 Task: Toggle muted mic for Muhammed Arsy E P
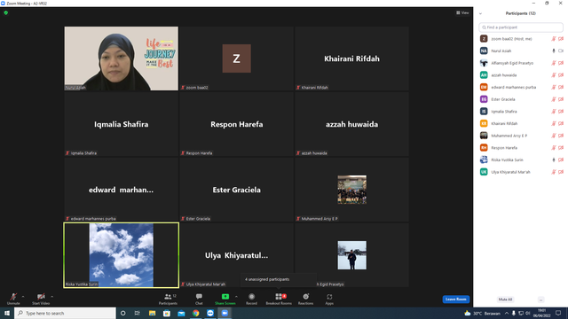[554, 136]
